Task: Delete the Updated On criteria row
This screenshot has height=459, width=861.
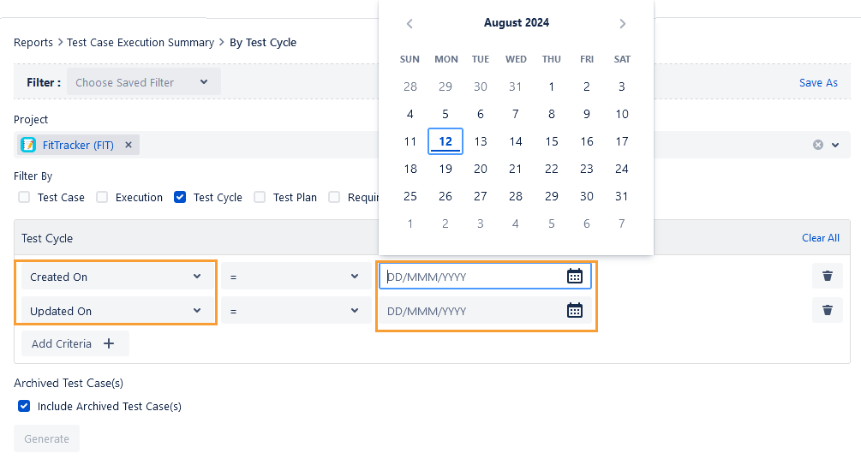Action: point(827,310)
